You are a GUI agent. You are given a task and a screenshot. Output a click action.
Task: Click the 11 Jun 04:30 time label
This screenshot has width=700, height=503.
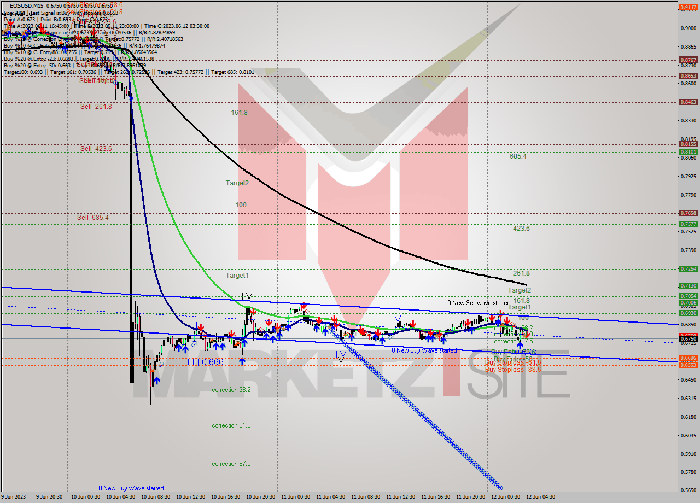(330, 497)
